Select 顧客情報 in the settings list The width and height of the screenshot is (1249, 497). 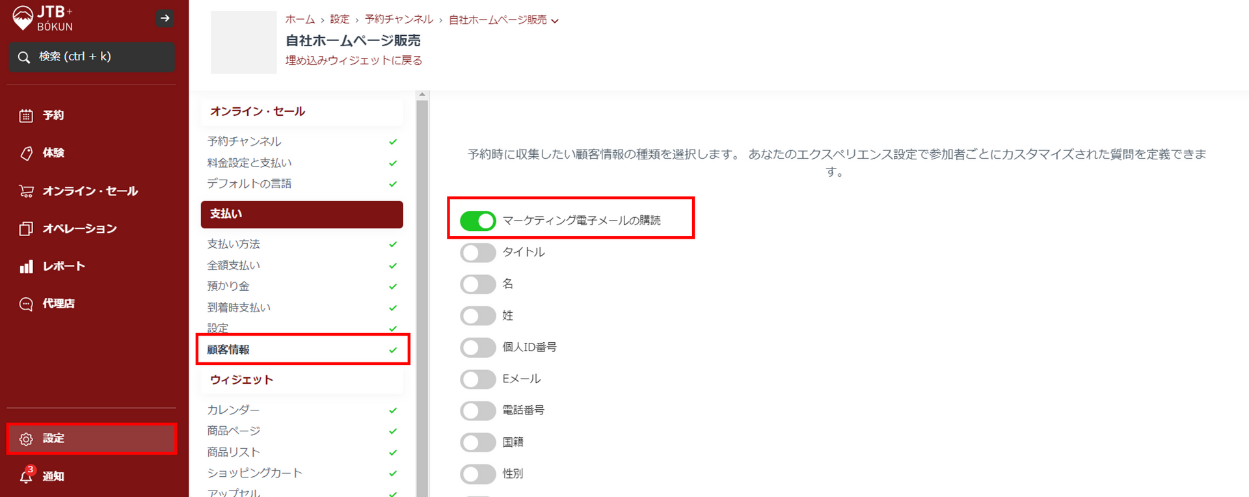click(x=228, y=350)
